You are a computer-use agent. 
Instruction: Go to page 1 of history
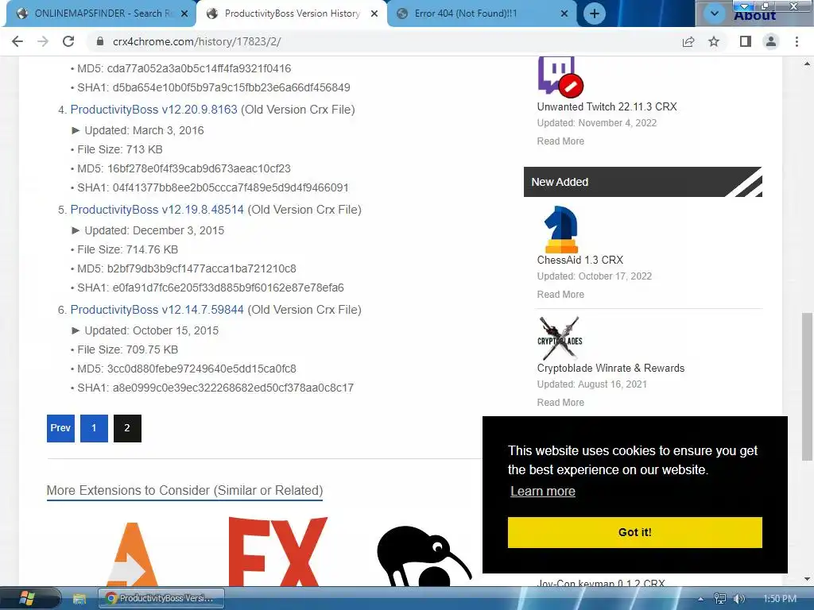[x=94, y=428]
